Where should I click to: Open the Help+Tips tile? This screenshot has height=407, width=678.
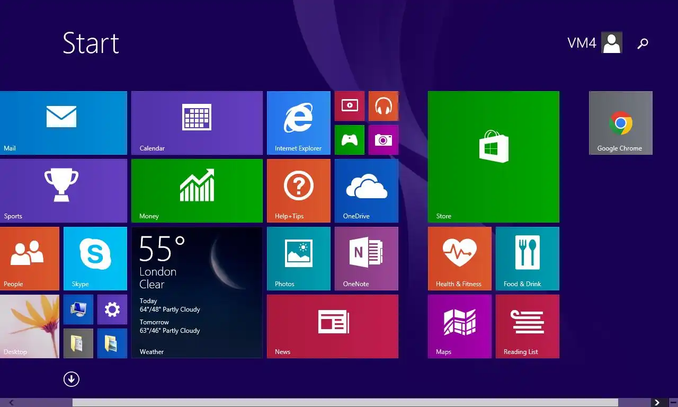[x=299, y=191]
